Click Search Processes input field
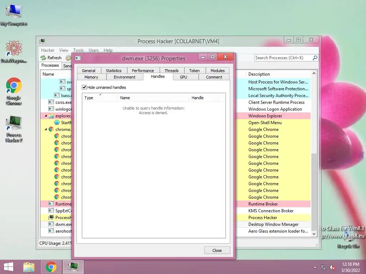This screenshot has width=366, height=274. coord(283,58)
